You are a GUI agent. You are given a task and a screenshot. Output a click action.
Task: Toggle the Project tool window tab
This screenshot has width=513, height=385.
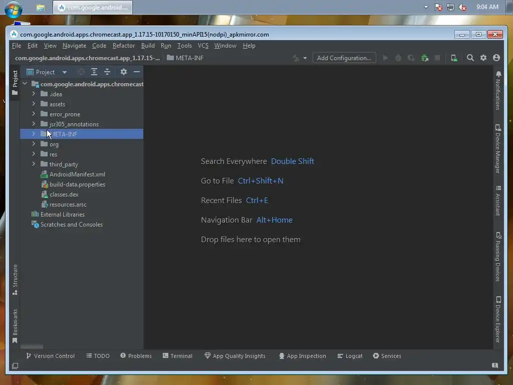point(15,83)
